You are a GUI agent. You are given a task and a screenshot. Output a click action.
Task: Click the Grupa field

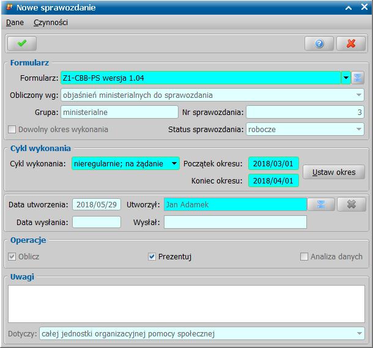click(x=119, y=112)
